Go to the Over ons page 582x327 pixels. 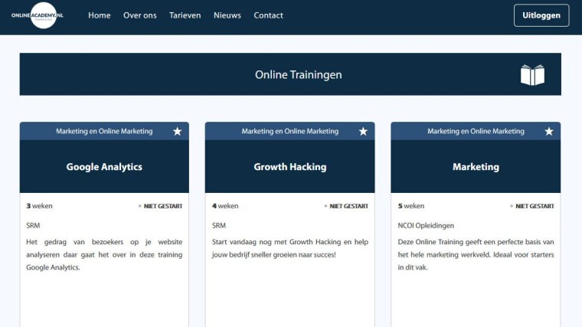click(x=140, y=15)
